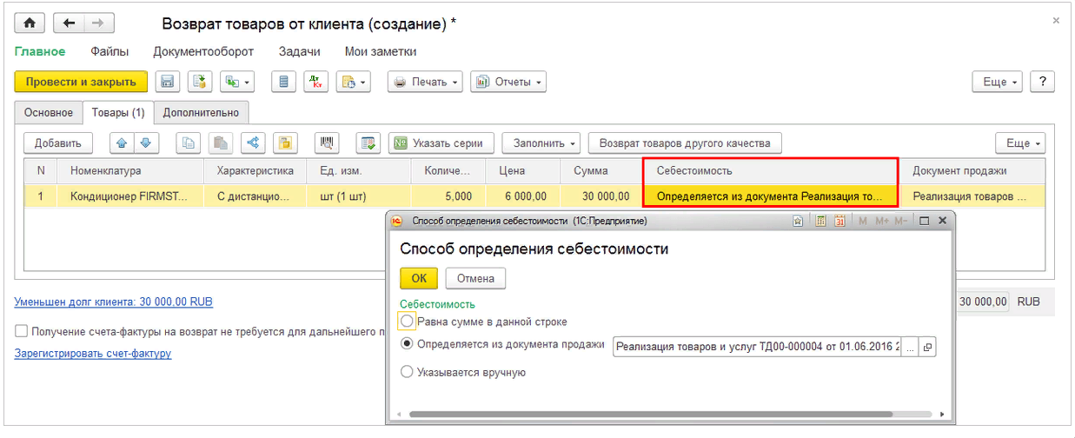Switch to the Основное tab
The height and width of the screenshot is (438, 1075).
[x=49, y=112]
